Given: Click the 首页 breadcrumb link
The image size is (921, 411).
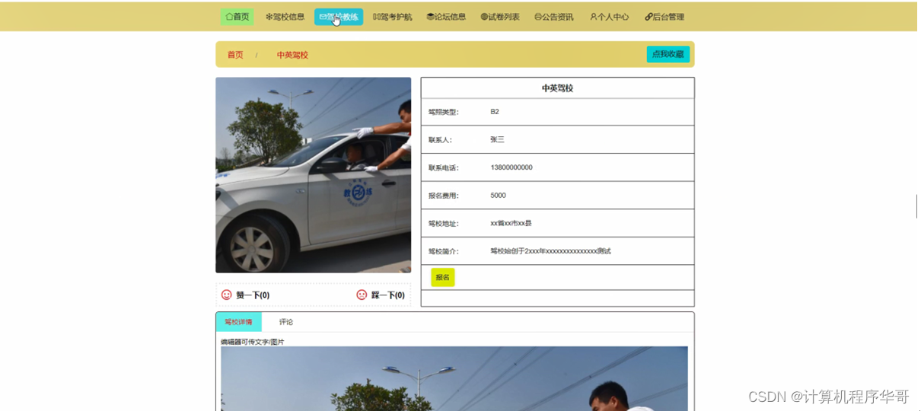Looking at the screenshot, I should 235,55.
